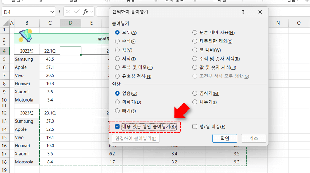
Task: Click the Vivo cell in row 7
Action: point(27,75)
